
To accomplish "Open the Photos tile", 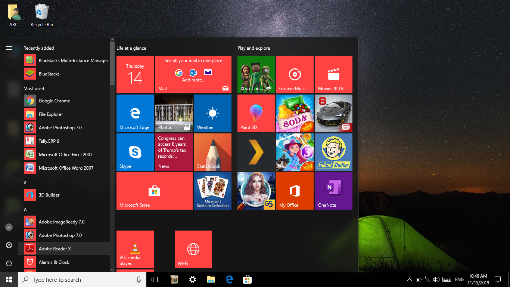I will click(174, 113).
